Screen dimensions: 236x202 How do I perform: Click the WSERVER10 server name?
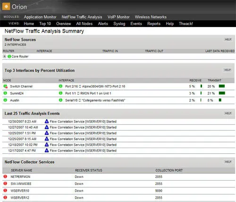[20, 191]
